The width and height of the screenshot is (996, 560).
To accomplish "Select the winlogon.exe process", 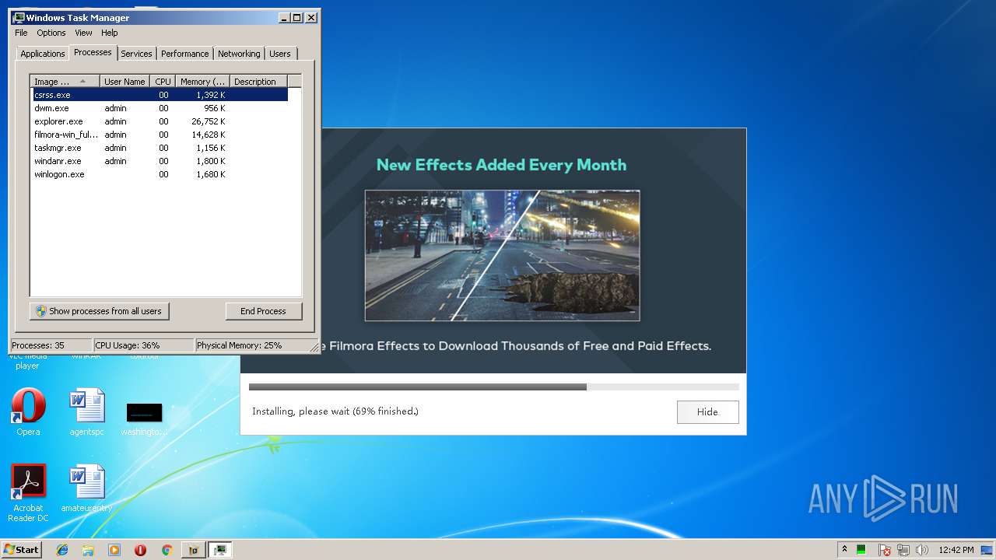I will coord(160,174).
